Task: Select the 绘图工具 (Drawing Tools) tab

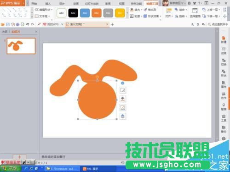Action: tap(152, 4)
